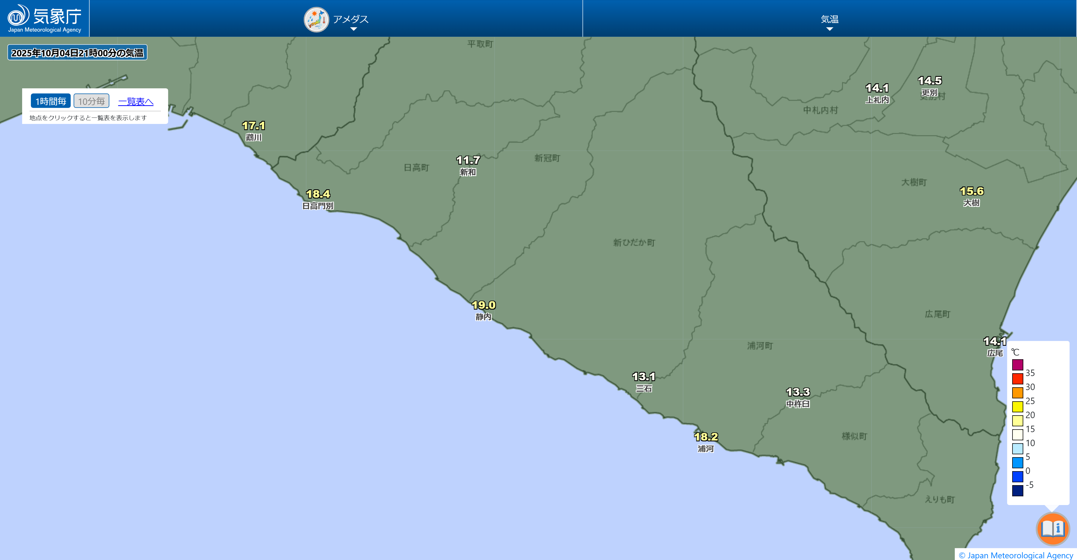This screenshot has width=1077, height=560.
Task: Select the 新和 station reading 11.7
Action: tap(468, 160)
